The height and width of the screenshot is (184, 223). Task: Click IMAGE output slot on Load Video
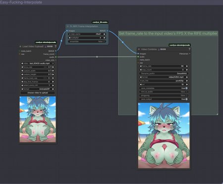[56, 51]
